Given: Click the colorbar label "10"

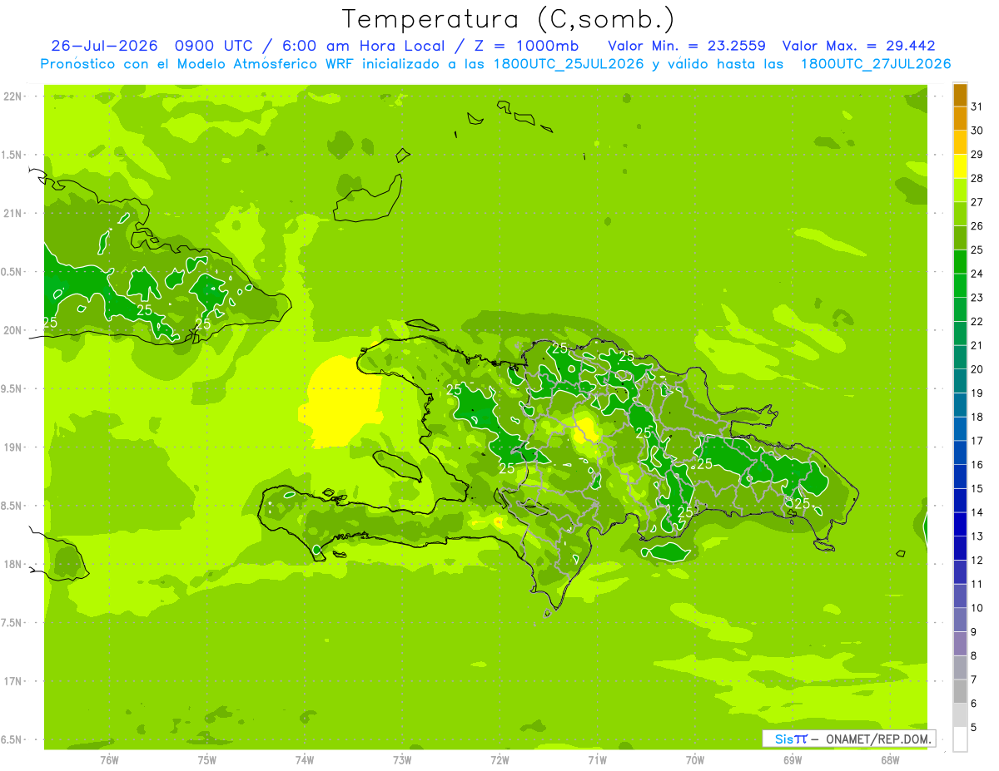Looking at the screenshot, I should tap(977, 608).
